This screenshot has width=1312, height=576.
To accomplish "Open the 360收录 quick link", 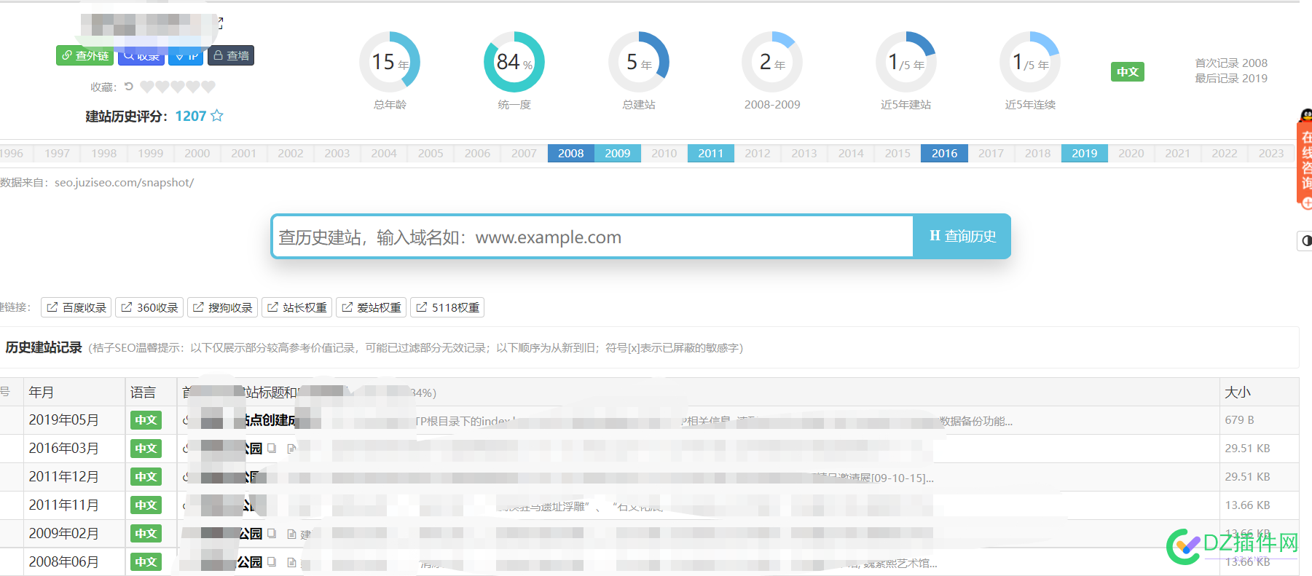I will pyautogui.click(x=149, y=307).
